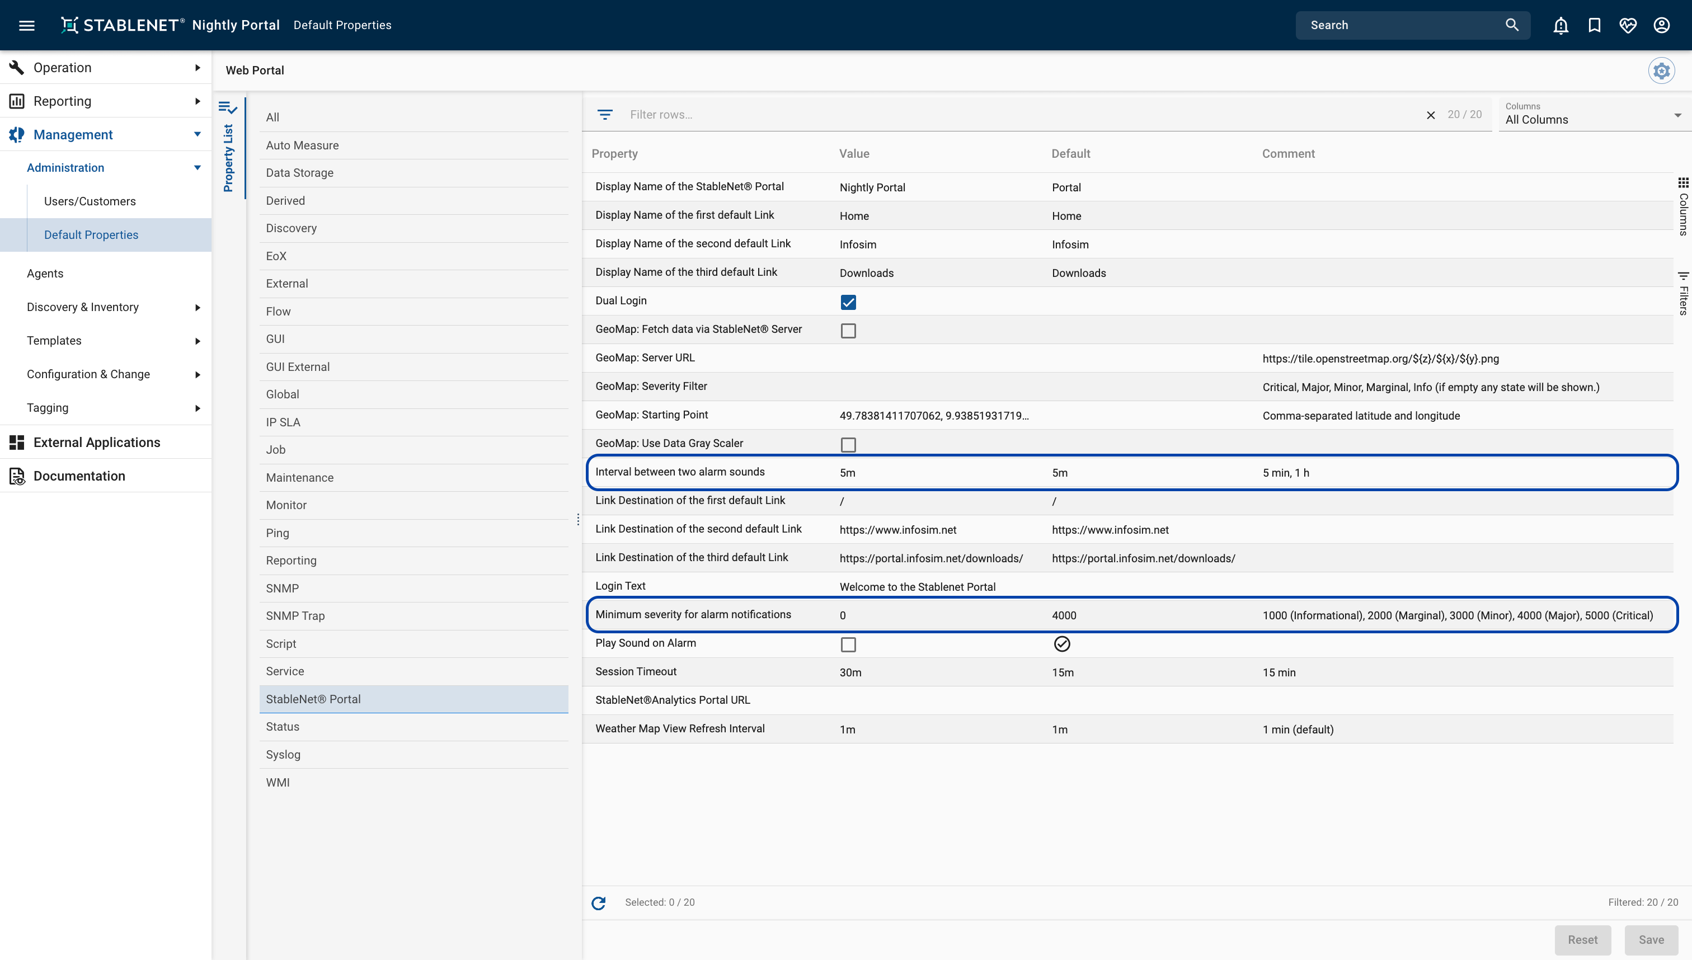Edit the second Link Destination infosim.net value
The width and height of the screenshot is (1692, 960).
point(897,529)
